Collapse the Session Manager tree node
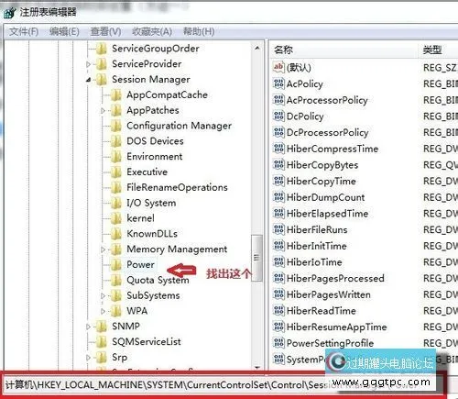Image resolution: width=458 pixels, height=399 pixels. pos(88,80)
